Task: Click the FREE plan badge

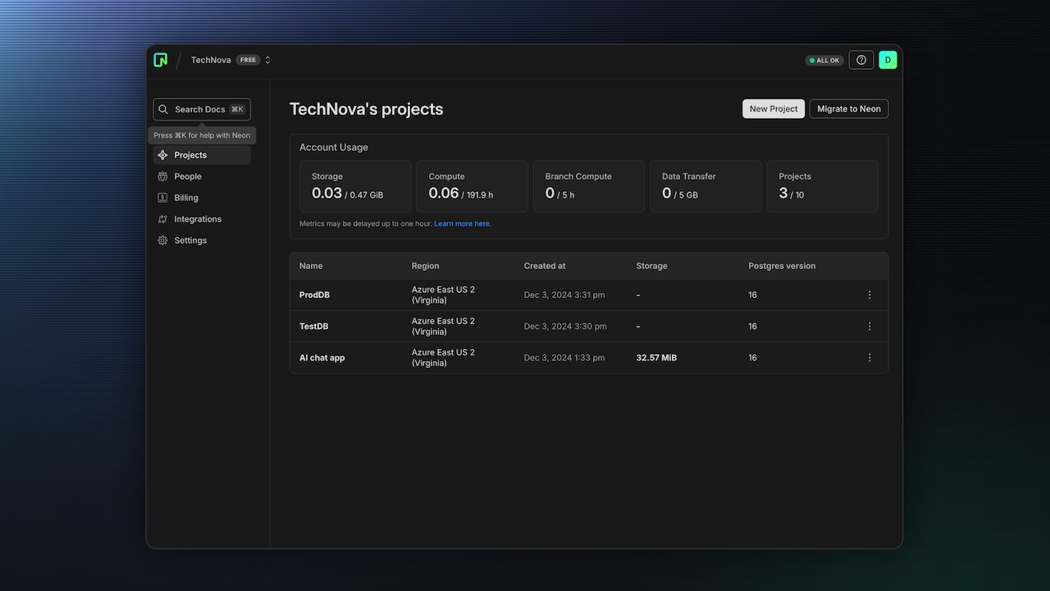Action: click(248, 60)
